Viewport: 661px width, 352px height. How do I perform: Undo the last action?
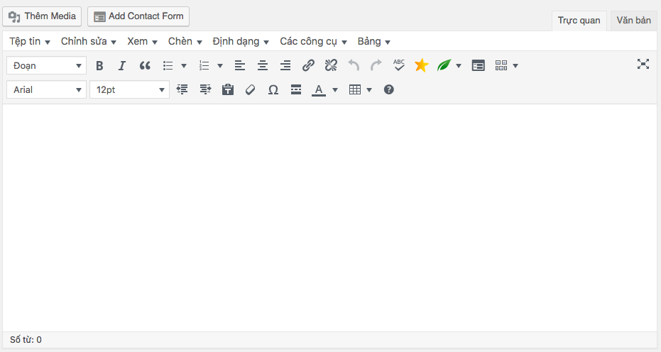(354, 66)
